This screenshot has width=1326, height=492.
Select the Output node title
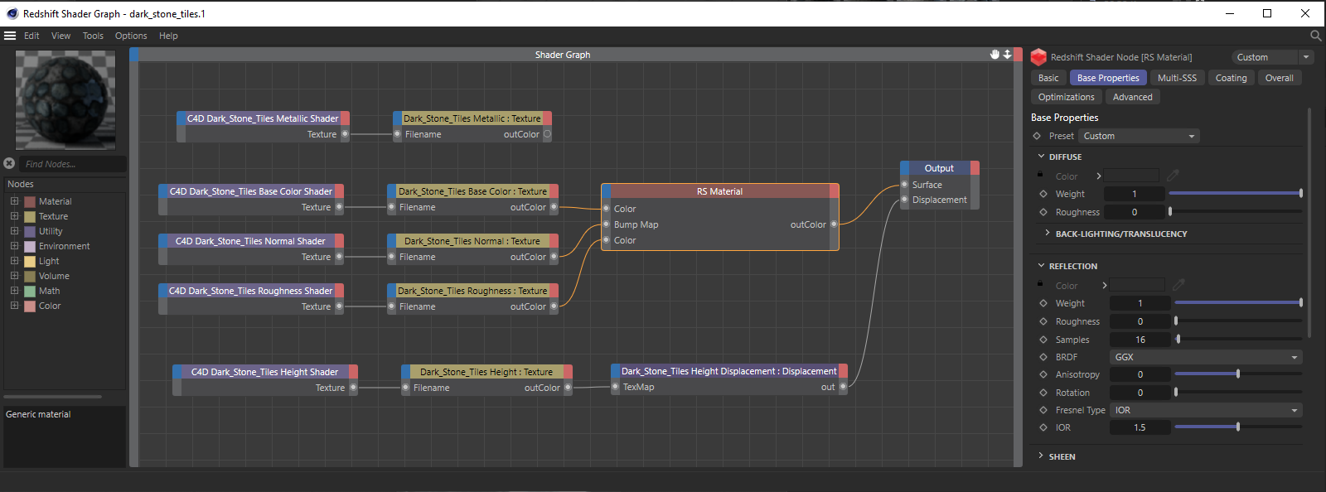[938, 168]
